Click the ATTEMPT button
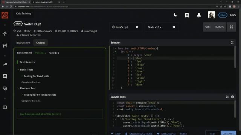The height and width of the screenshot is (135, 241). click(229, 133)
